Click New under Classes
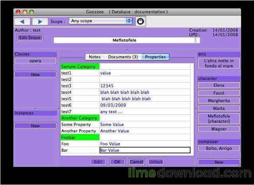 pyautogui.click(x=35, y=74)
